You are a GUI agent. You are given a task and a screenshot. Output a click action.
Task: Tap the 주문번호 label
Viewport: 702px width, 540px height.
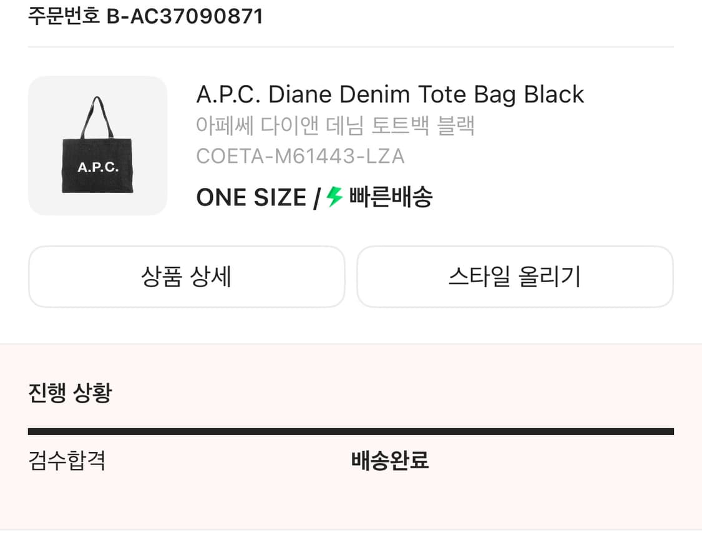pos(64,16)
